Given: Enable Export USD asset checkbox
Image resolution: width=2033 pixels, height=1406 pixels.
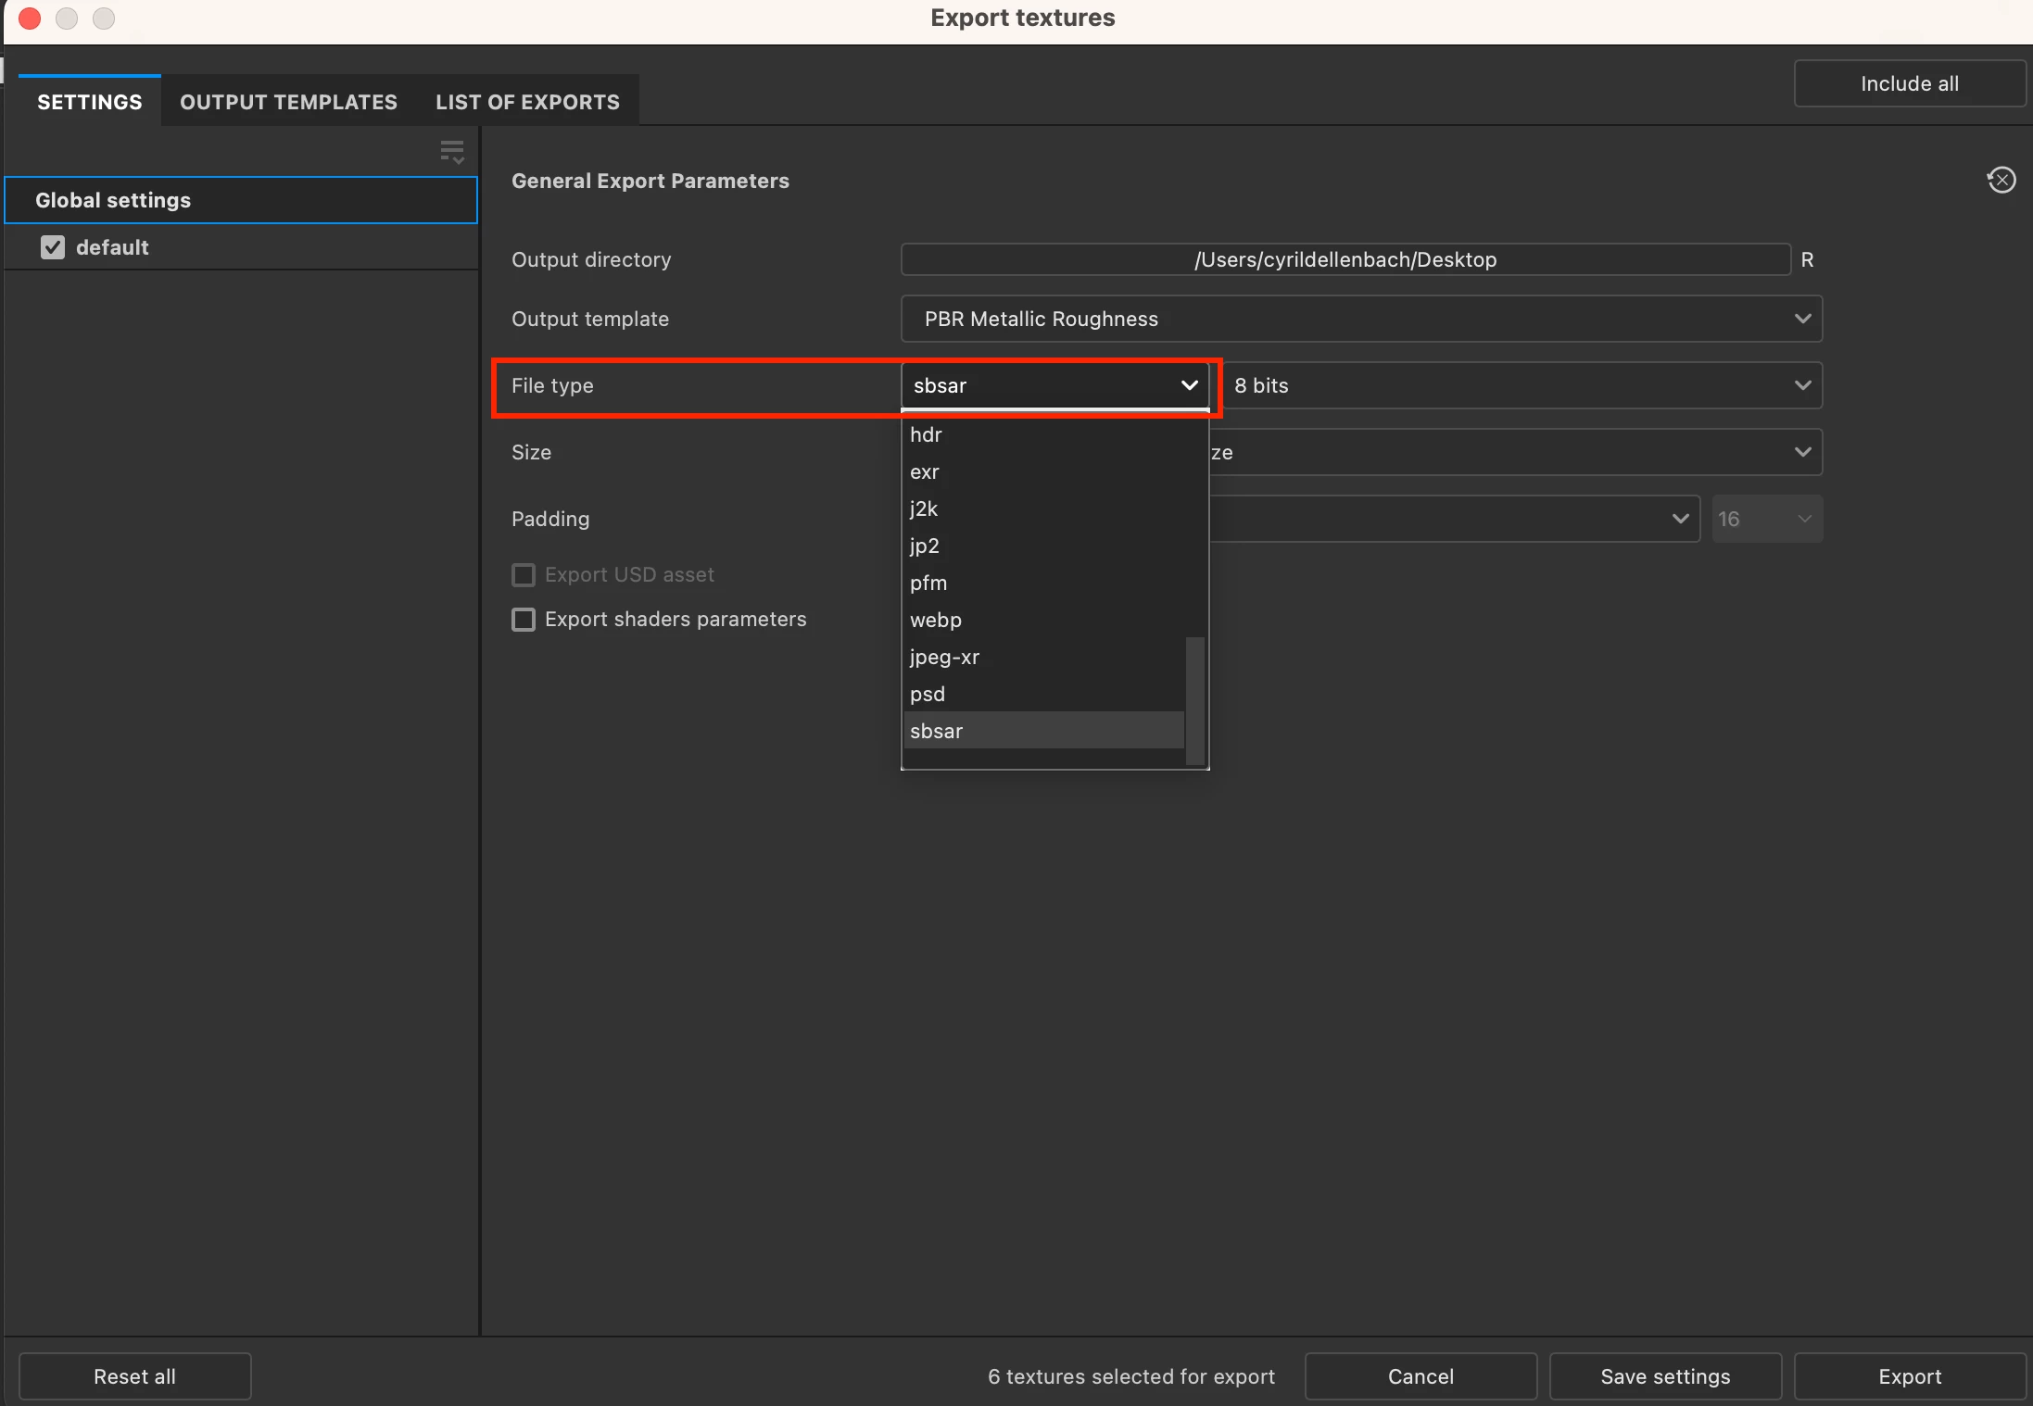Looking at the screenshot, I should click(524, 575).
